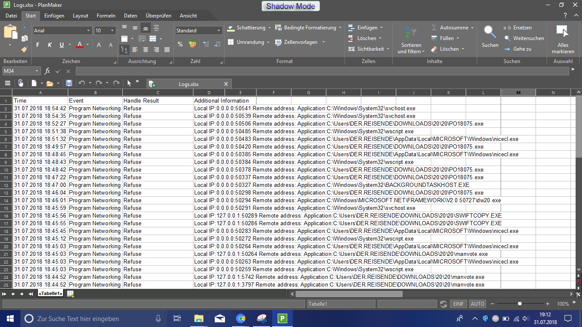
Task: Click the Format Painter brush icon
Action: pos(24,49)
